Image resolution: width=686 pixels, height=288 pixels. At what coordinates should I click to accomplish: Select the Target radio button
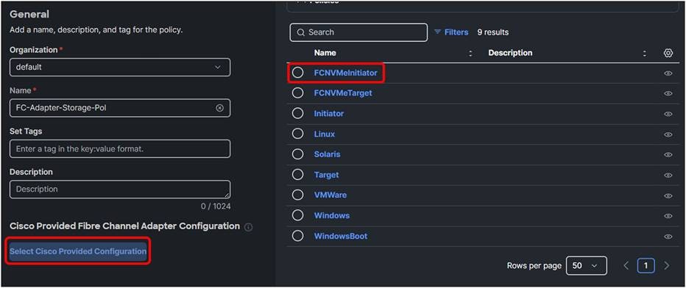coord(297,175)
